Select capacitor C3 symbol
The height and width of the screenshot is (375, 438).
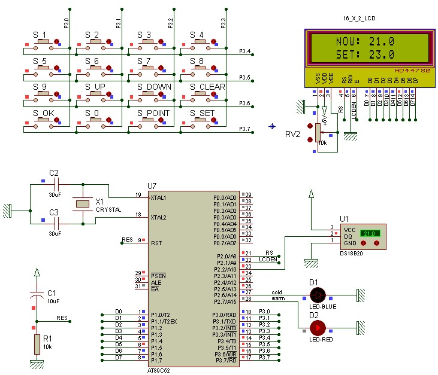57,224
